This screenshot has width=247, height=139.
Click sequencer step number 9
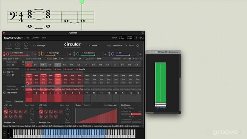coord(87,93)
